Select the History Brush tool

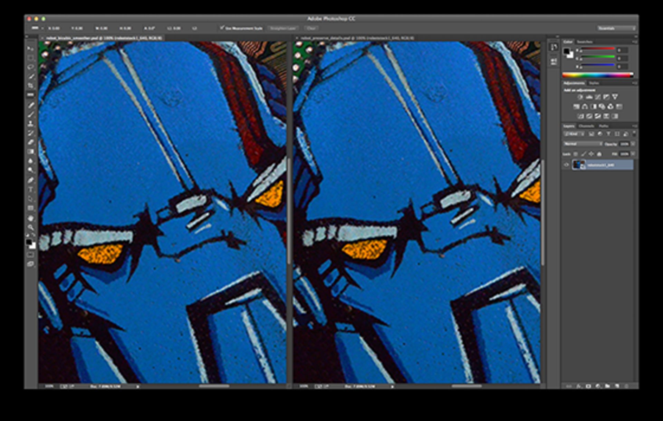click(30, 133)
